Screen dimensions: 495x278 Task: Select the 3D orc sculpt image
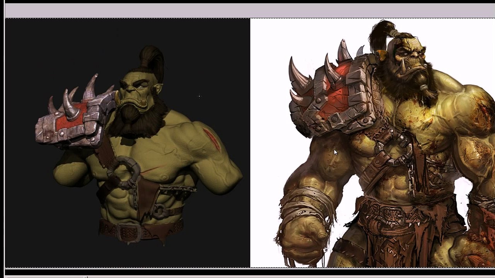(128, 143)
